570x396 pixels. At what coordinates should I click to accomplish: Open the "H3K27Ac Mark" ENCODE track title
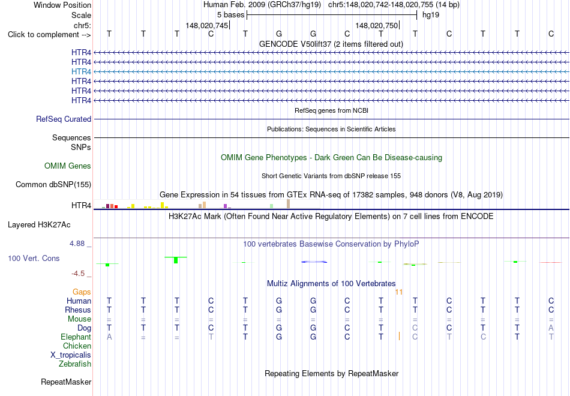tap(331, 217)
